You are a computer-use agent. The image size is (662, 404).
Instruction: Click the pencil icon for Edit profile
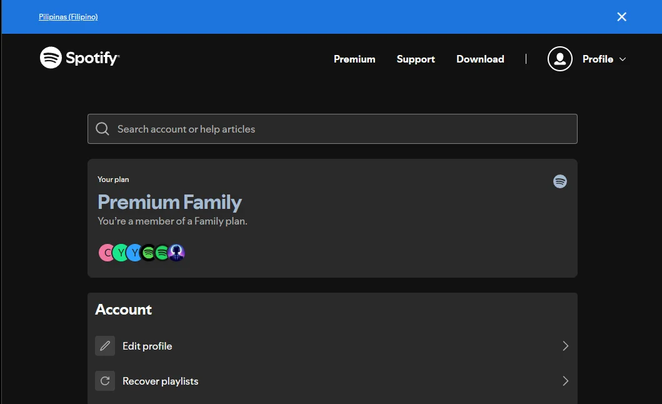105,346
